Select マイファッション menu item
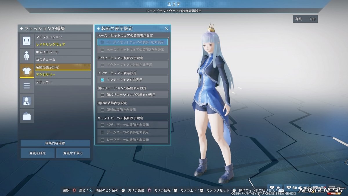This screenshot has width=348, height=196. [63, 37]
